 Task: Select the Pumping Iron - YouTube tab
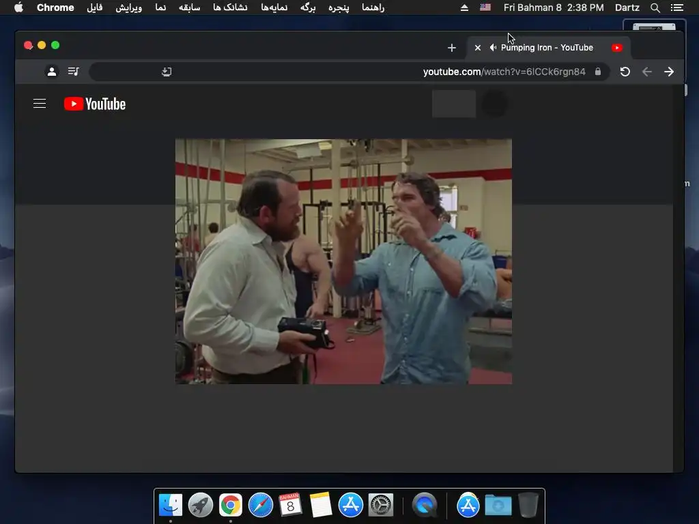pyautogui.click(x=548, y=48)
